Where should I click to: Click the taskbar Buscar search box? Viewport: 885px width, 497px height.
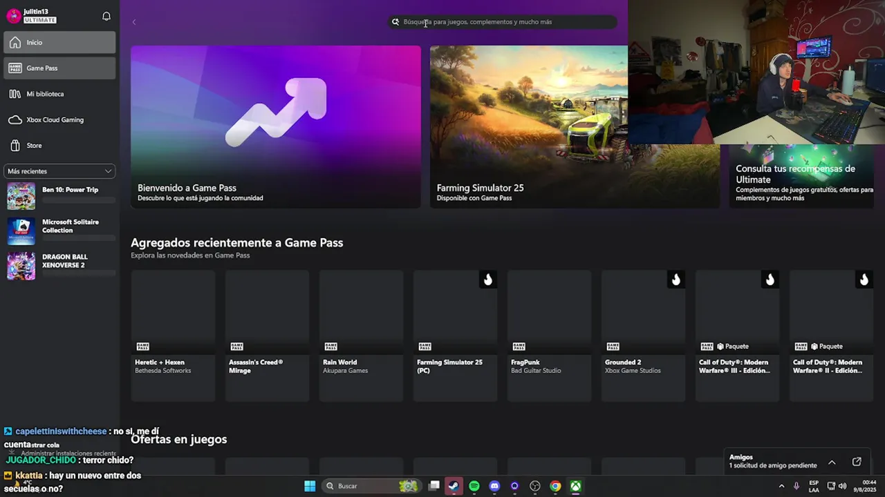click(x=372, y=486)
